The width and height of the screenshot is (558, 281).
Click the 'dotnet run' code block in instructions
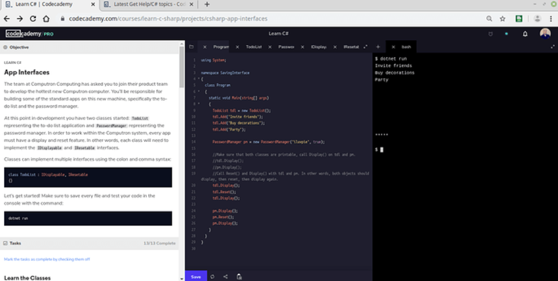pyautogui.click(x=88, y=218)
